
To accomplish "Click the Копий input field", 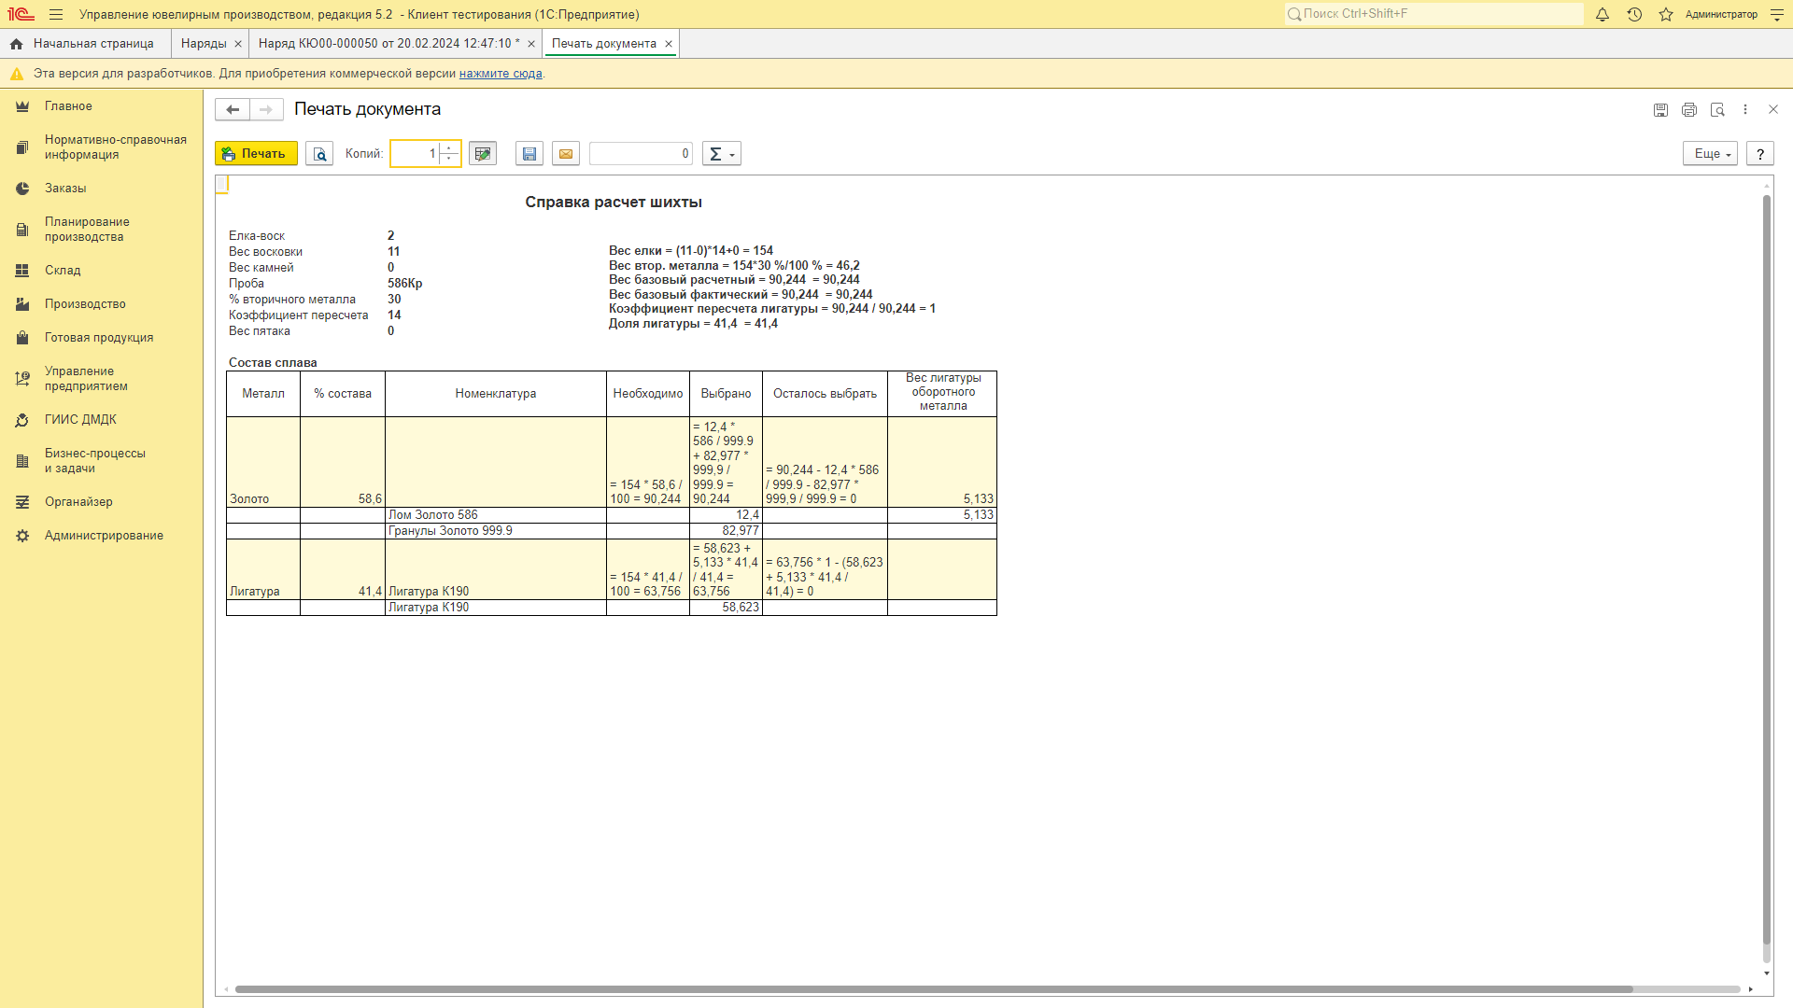I will pos(416,154).
